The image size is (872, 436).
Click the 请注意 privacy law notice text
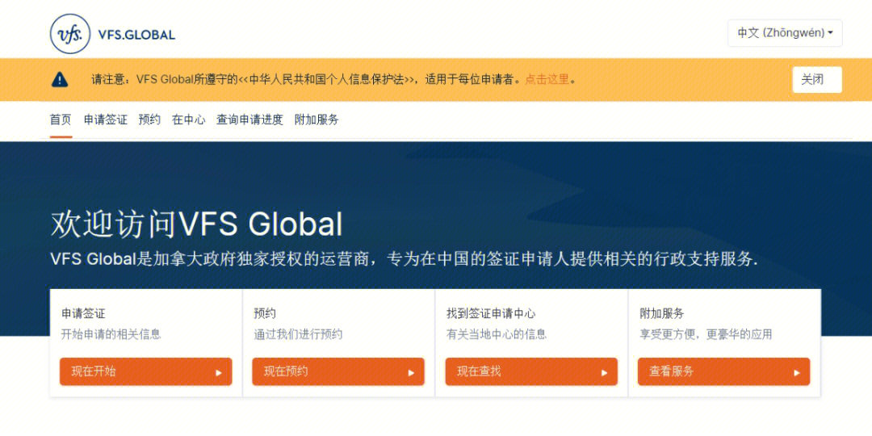334,79
